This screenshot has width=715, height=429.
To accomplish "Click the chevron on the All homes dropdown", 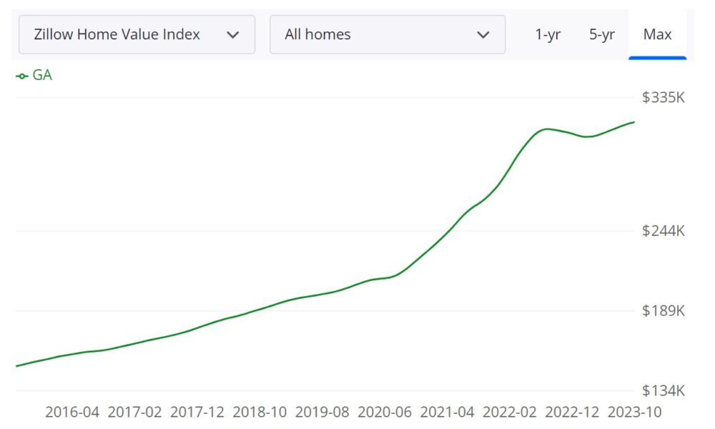I will tap(484, 34).
